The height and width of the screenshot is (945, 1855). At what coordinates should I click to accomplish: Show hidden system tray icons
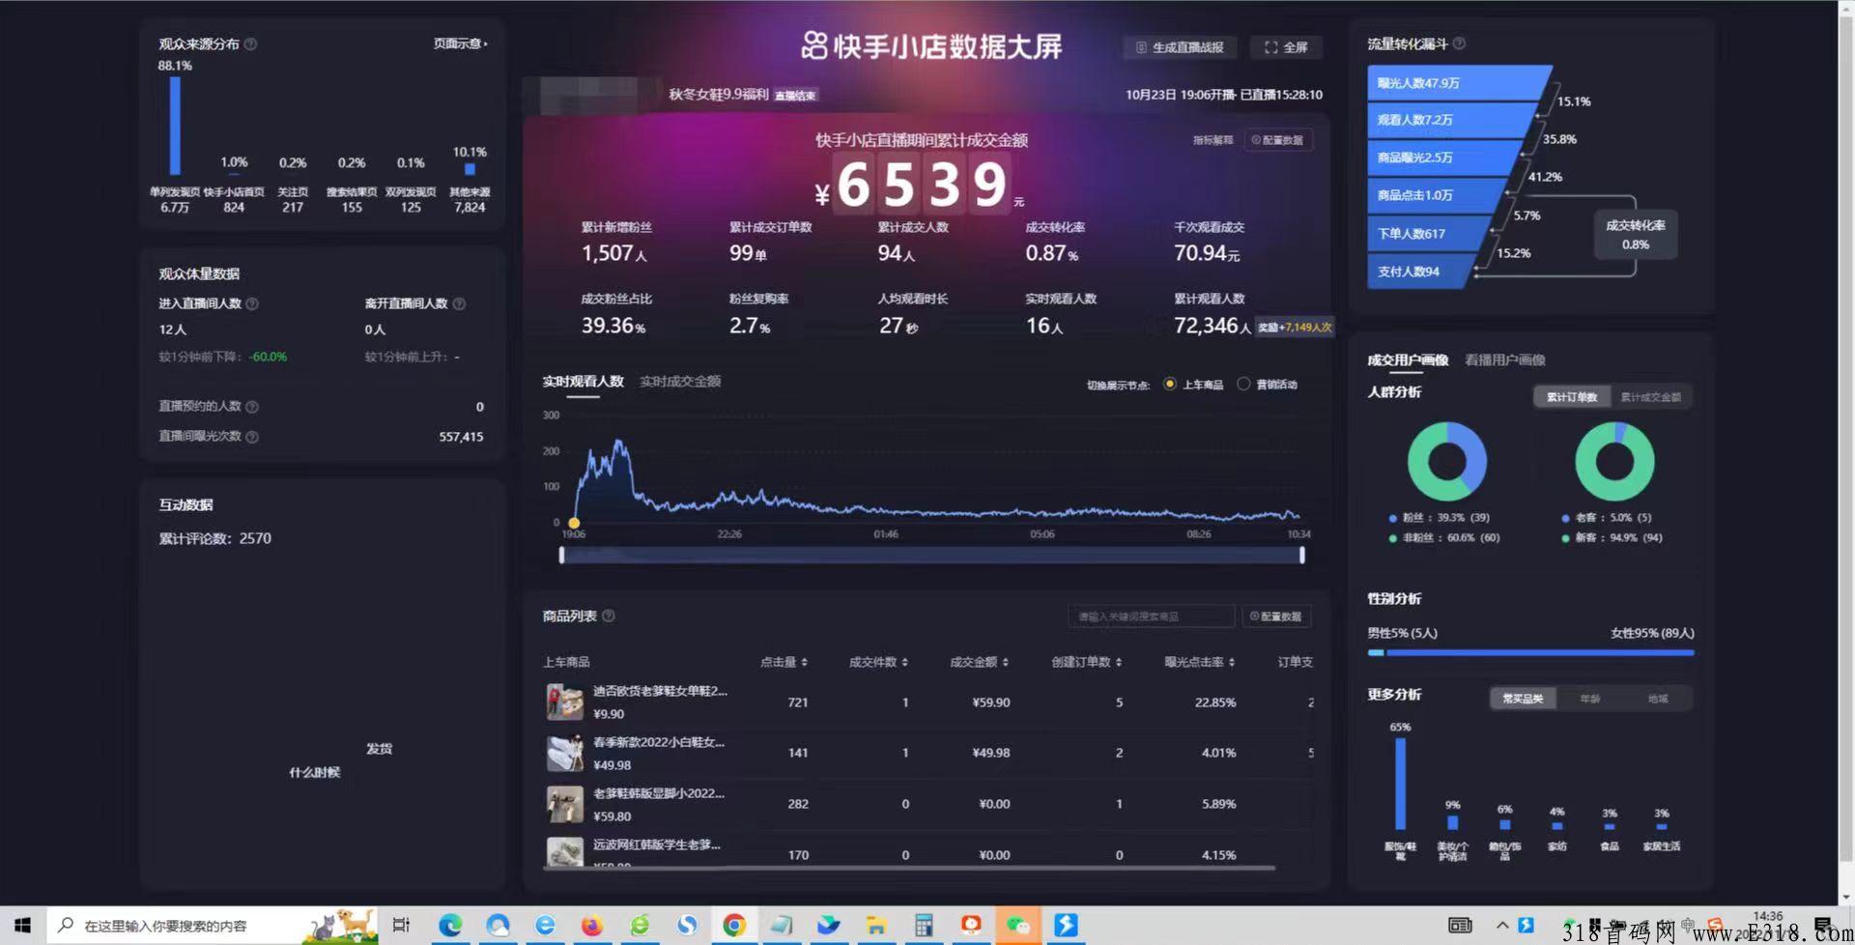(x=1502, y=926)
